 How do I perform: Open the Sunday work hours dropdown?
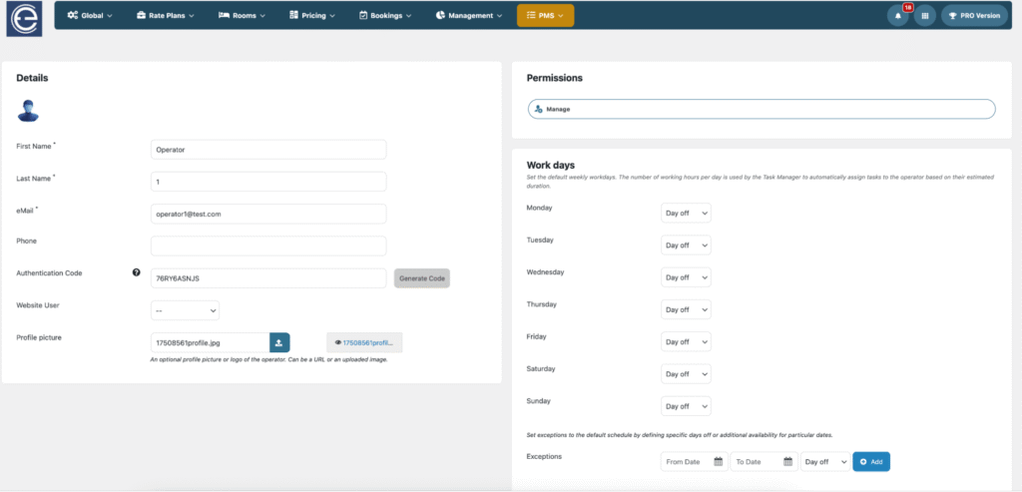coord(686,406)
